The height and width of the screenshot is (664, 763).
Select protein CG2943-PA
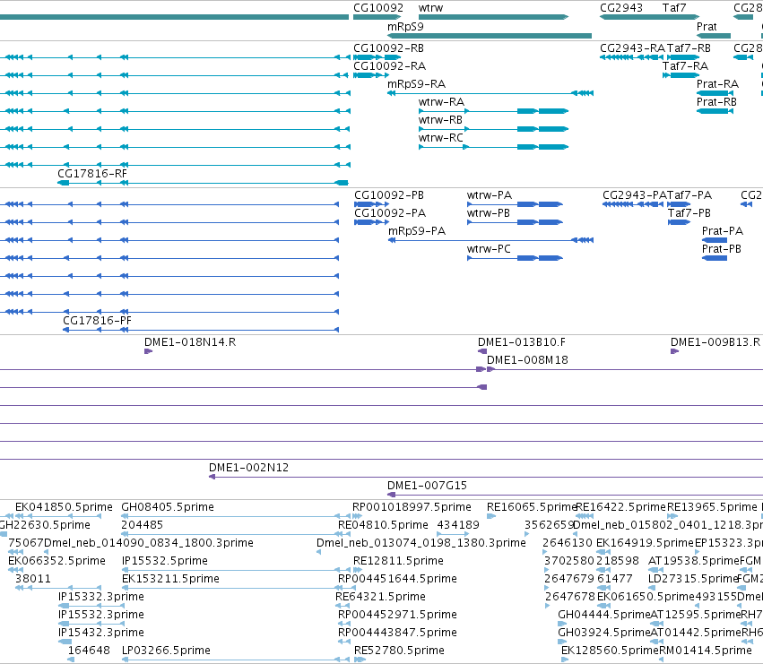coord(635,195)
